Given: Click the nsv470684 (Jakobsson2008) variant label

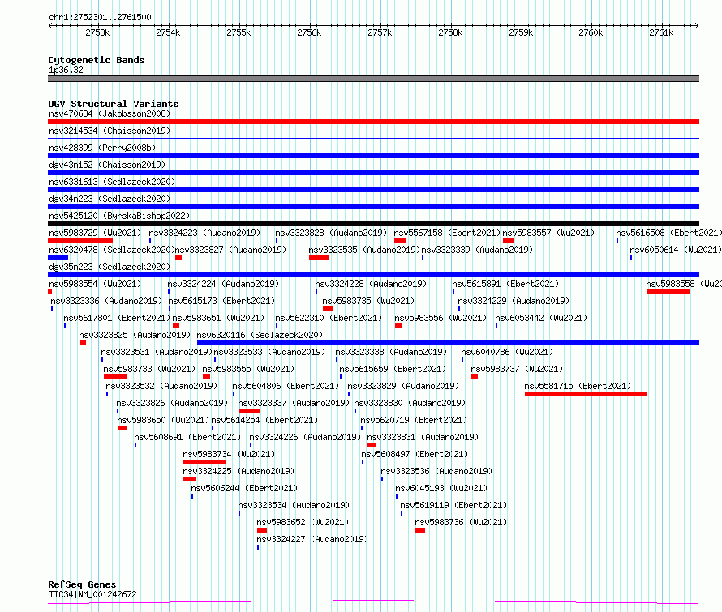Looking at the screenshot, I should (x=110, y=113).
